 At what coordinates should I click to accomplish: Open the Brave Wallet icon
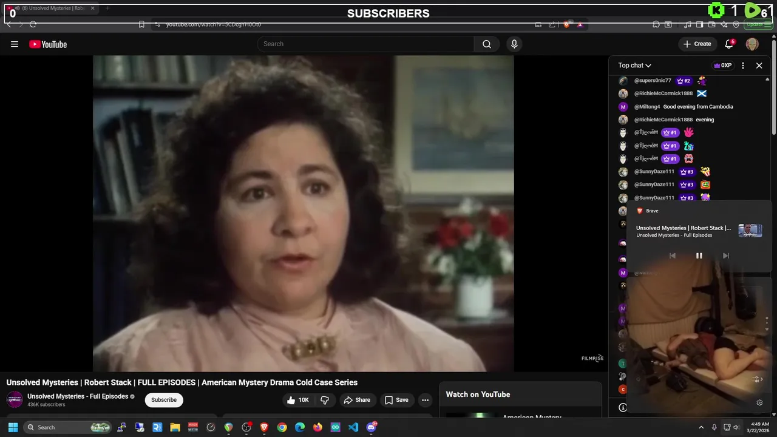tap(711, 24)
